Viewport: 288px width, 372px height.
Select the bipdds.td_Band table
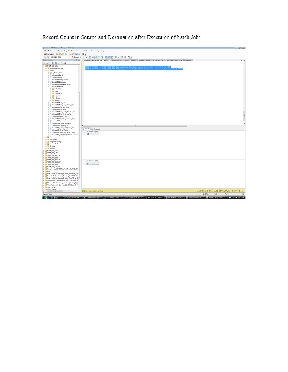pos(57,75)
